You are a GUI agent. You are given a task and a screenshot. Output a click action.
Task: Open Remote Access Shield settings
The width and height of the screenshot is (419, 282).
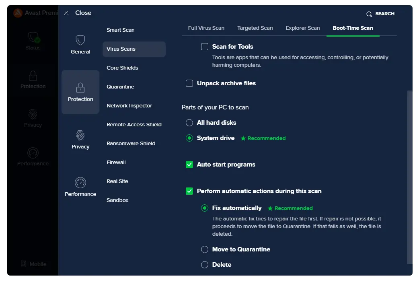(134, 125)
